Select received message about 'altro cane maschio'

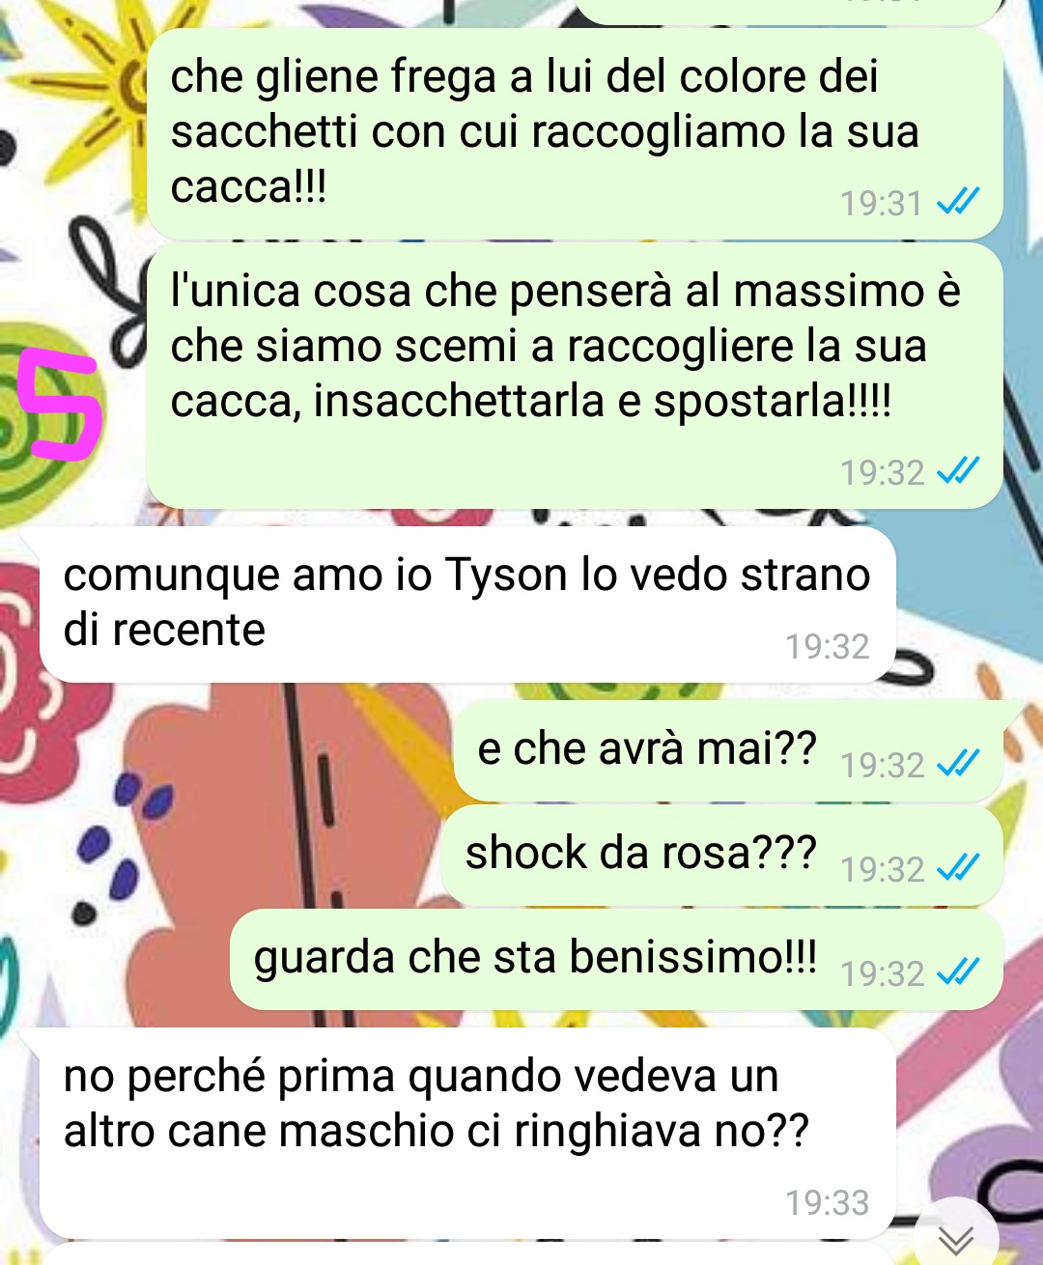pos(467,1134)
